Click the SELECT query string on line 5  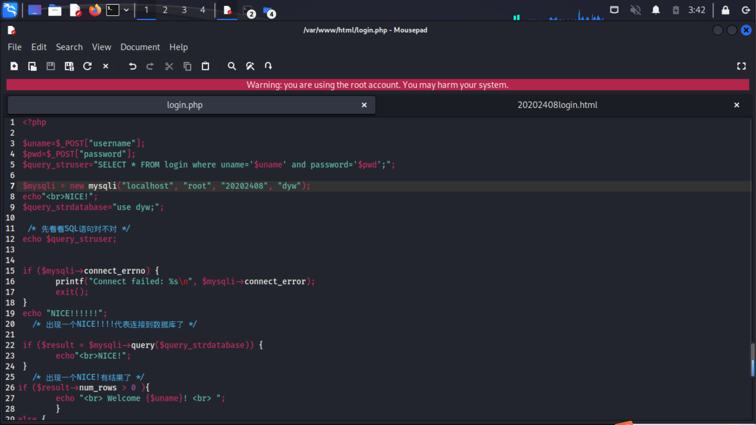click(x=242, y=165)
